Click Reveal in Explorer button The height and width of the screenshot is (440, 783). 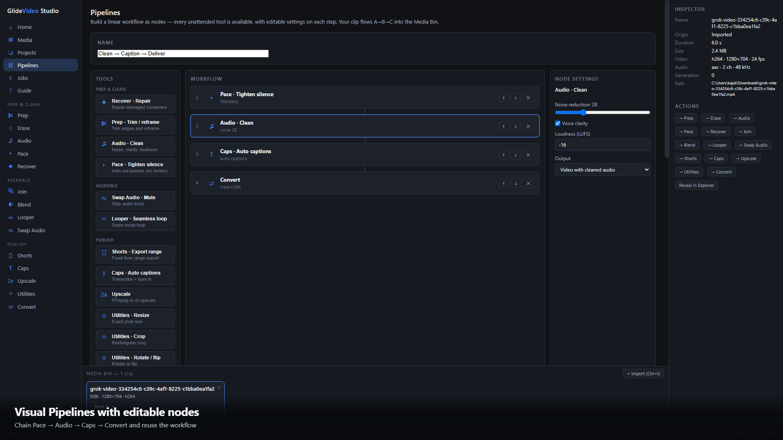pos(696,185)
